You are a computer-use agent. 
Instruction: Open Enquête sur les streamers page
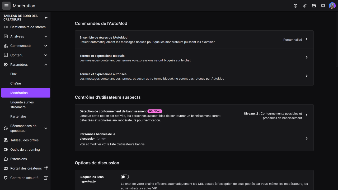[22, 104]
